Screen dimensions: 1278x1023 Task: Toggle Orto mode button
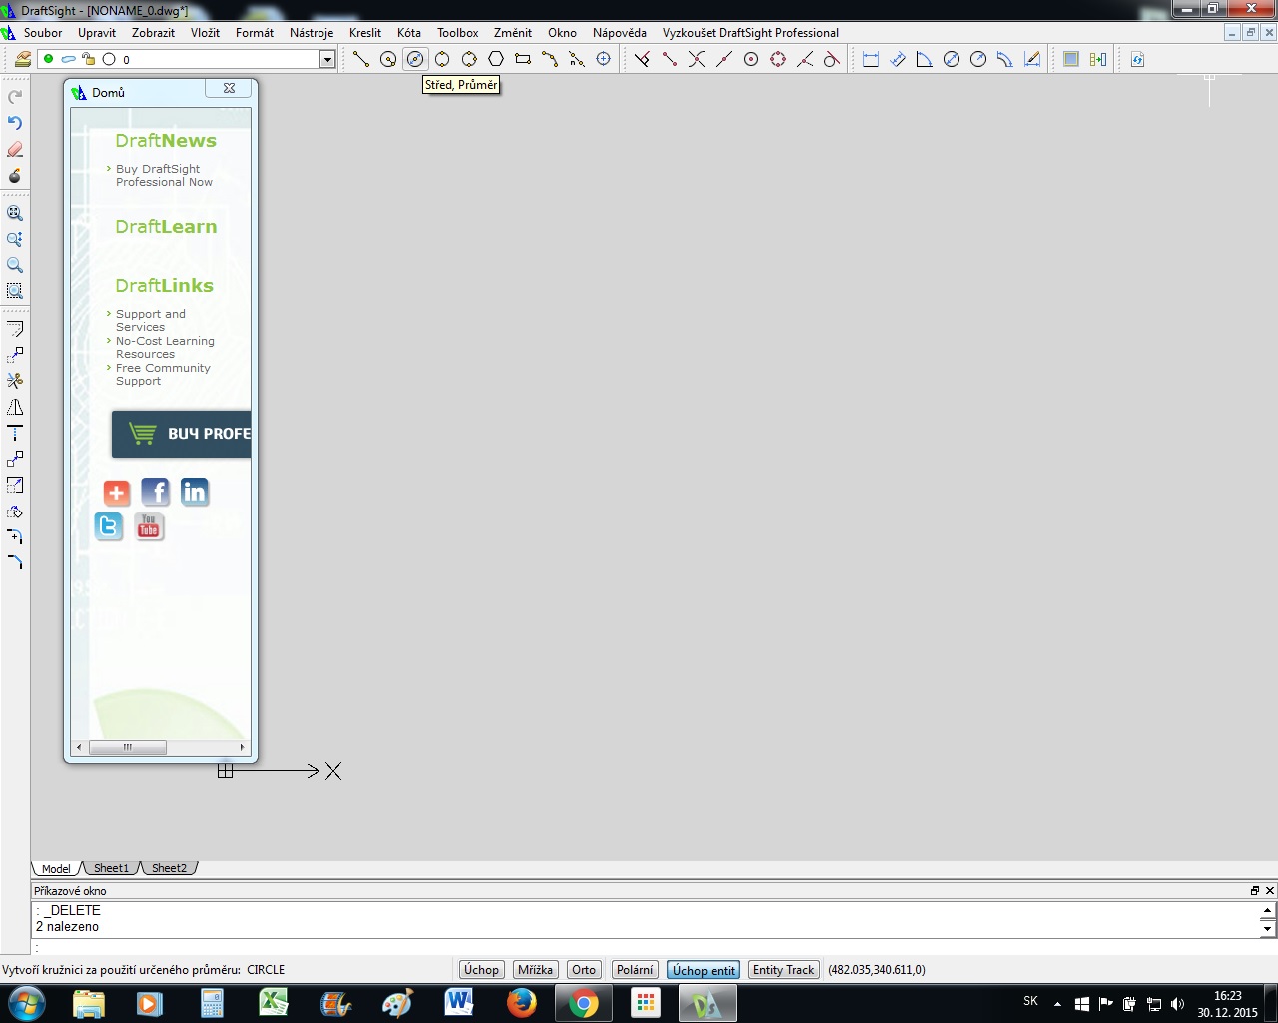pos(584,970)
